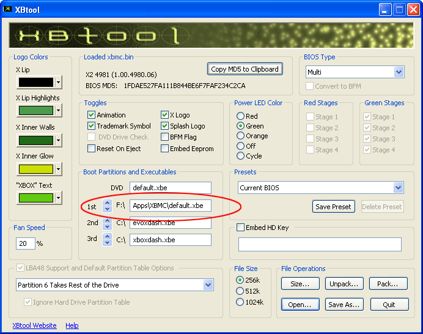The width and height of the screenshot is (423, 334).
Task: Click the yellow X Inner Glow swatch
Action: point(36,169)
